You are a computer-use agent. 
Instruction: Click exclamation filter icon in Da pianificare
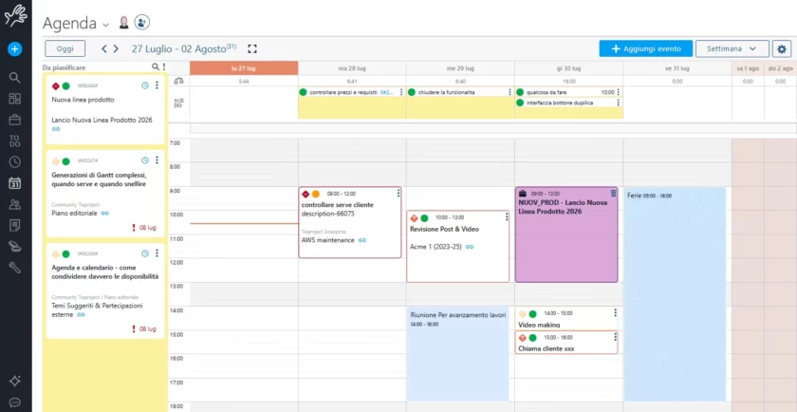coord(163,66)
